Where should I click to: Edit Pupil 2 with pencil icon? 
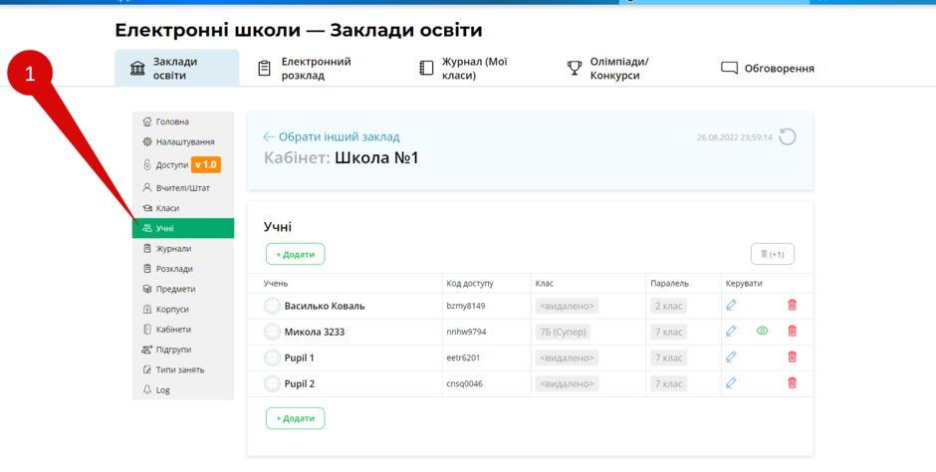coord(731,383)
